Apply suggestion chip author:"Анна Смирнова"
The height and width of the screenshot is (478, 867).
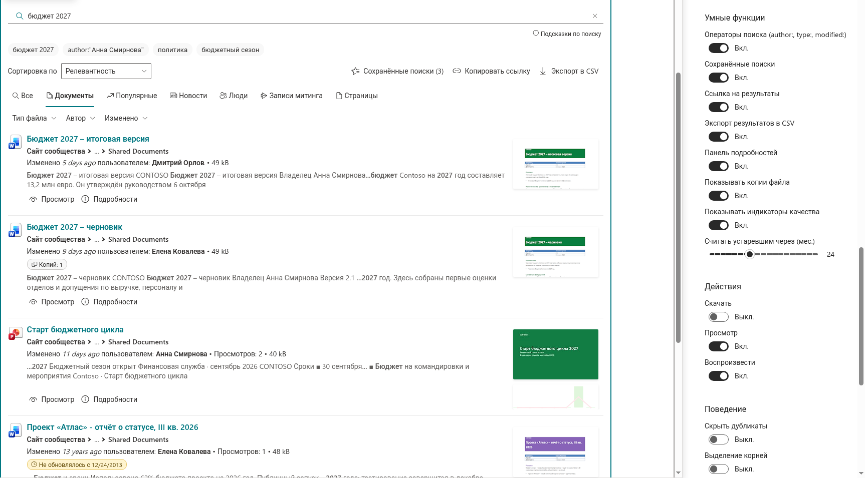tap(106, 50)
